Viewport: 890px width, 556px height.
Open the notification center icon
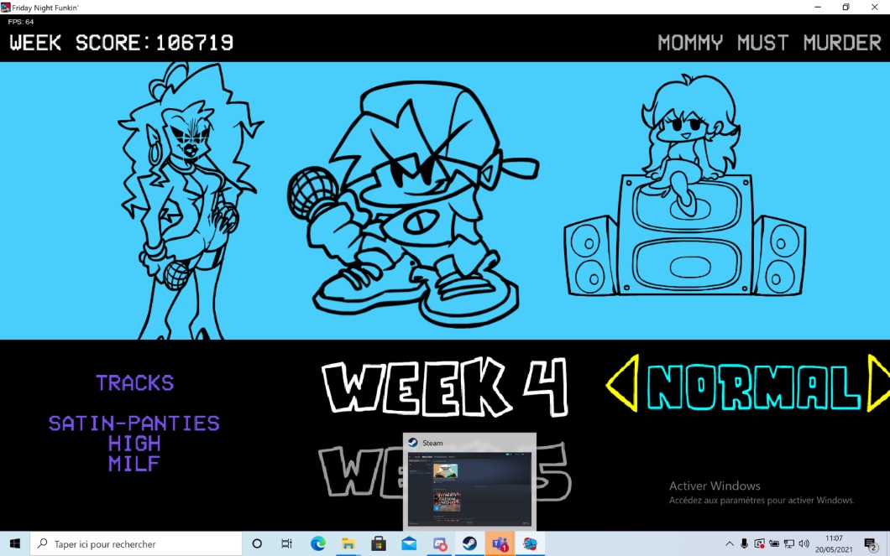click(x=871, y=543)
